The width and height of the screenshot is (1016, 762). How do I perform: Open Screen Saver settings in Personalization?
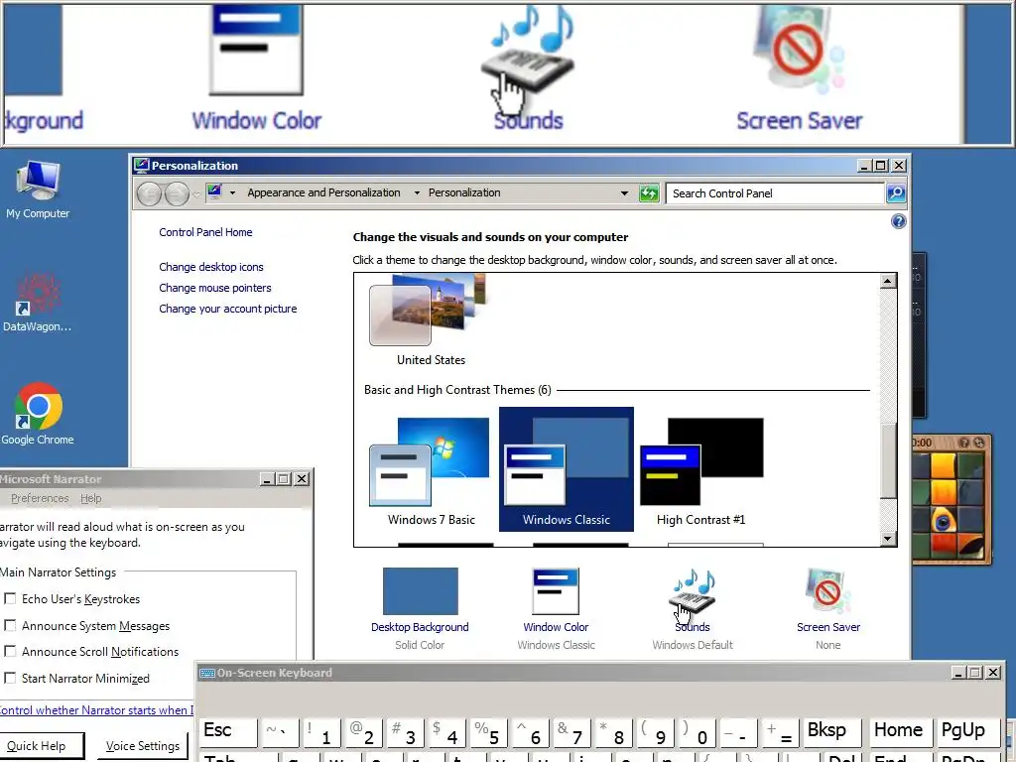coord(828,608)
